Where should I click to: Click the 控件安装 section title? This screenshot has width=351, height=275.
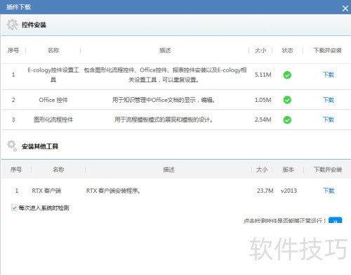tap(34, 25)
